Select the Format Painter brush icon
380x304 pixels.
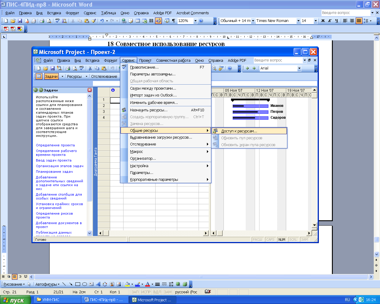[x=94, y=21]
